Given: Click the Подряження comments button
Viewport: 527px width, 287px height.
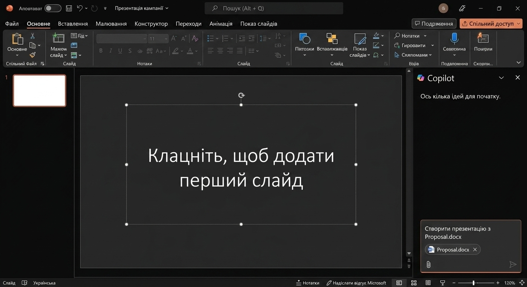Looking at the screenshot, I should coord(434,24).
